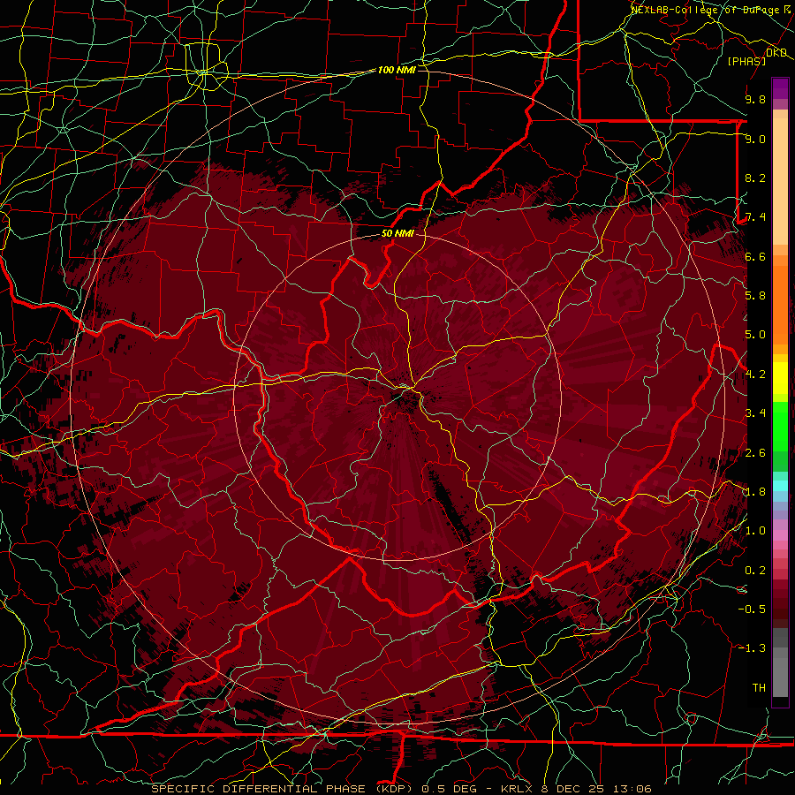Click the "50 NMI" range ring label
Screen dimensions: 795x795
tap(397, 234)
